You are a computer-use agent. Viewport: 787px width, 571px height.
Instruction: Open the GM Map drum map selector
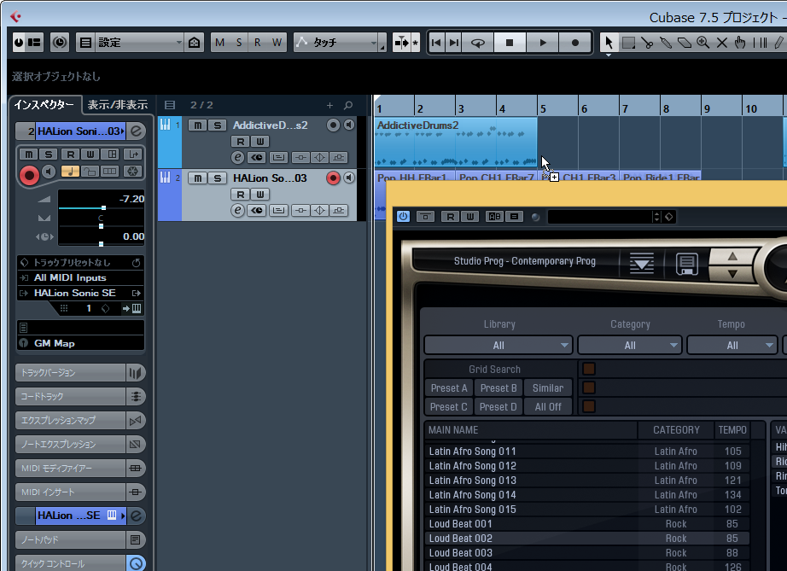(80, 343)
